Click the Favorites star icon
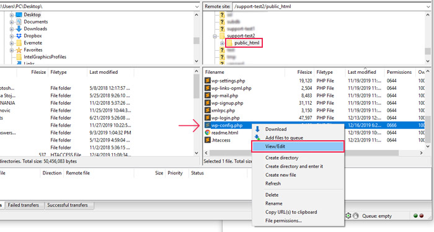The width and height of the screenshot is (434, 232). (x=19, y=50)
